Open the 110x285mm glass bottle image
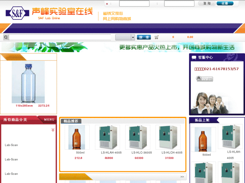This screenshot has height=183, width=245. point(28,82)
